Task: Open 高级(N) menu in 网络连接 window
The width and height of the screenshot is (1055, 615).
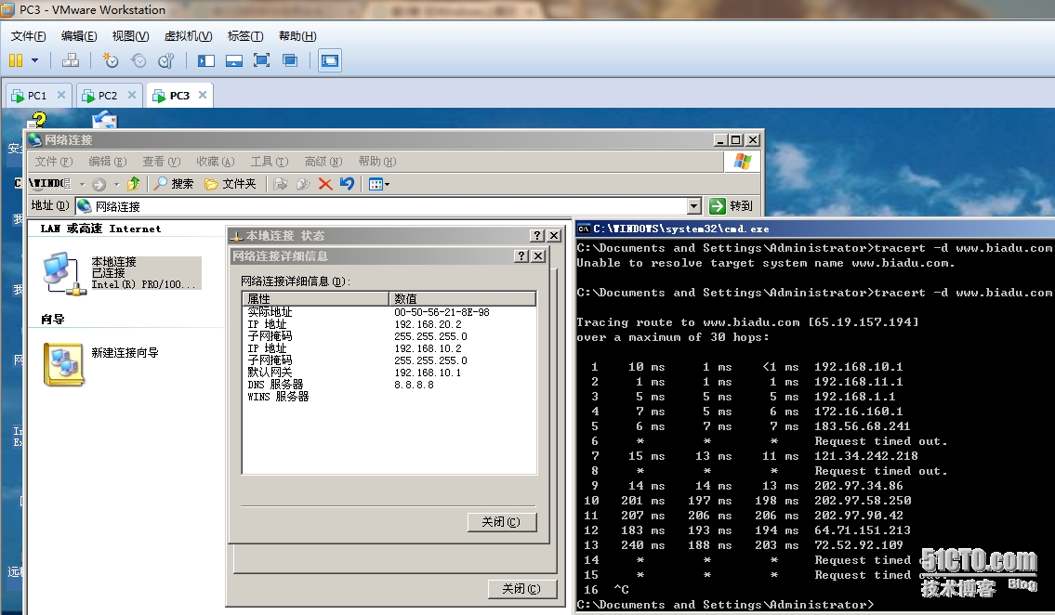Action: tap(323, 162)
